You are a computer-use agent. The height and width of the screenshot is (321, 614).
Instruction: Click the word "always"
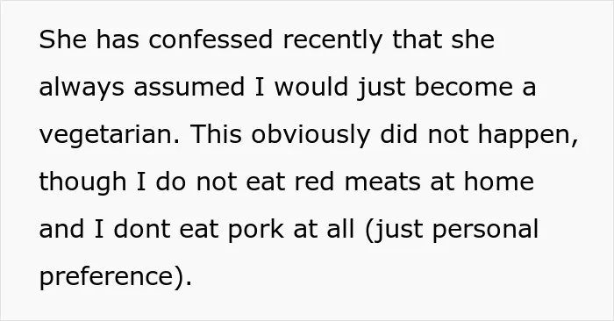point(82,89)
